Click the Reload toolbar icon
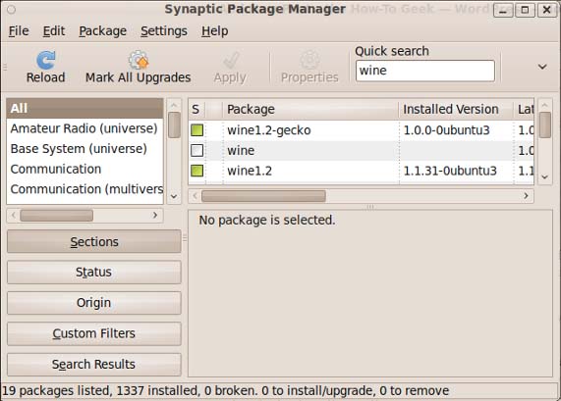Screen dimensions: 561x401 pos(46,60)
